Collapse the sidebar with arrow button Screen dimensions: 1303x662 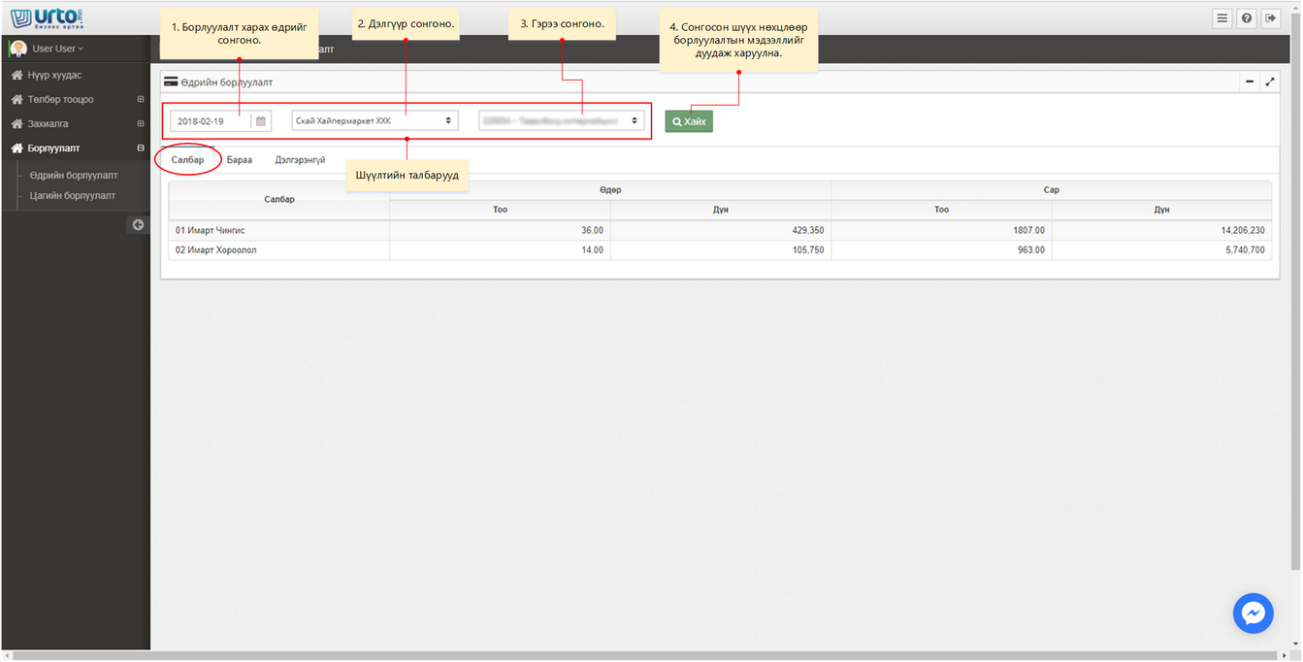[x=138, y=224]
